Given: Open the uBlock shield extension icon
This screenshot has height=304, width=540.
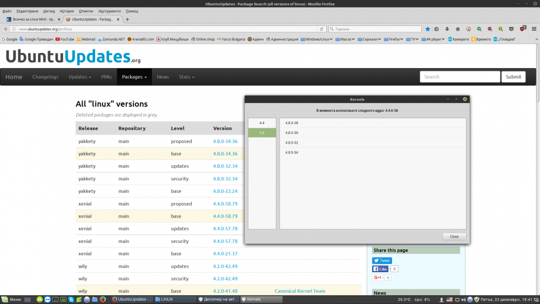Looking at the screenshot, I should [x=523, y=29].
